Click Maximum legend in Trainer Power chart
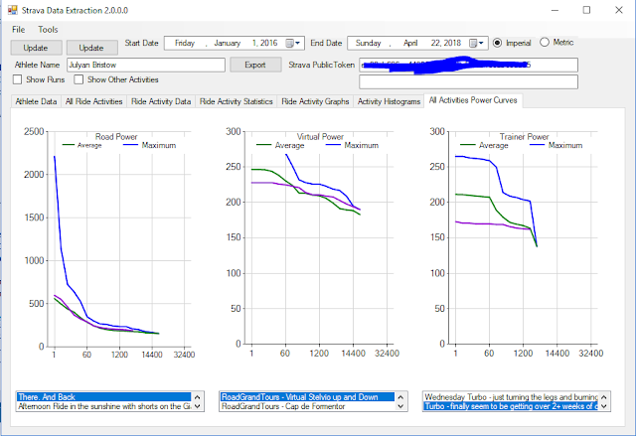This screenshot has width=636, height=436. point(556,145)
